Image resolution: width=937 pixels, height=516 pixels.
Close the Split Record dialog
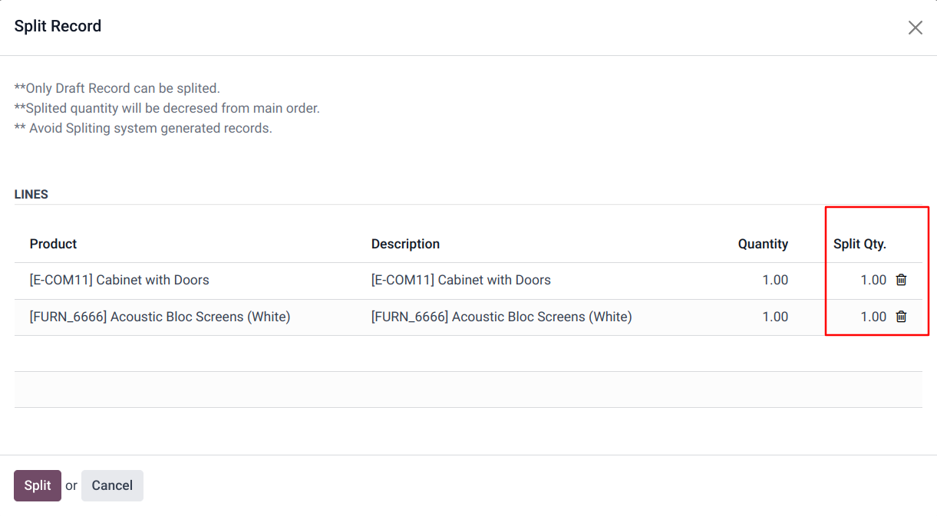pyautogui.click(x=915, y=28)
